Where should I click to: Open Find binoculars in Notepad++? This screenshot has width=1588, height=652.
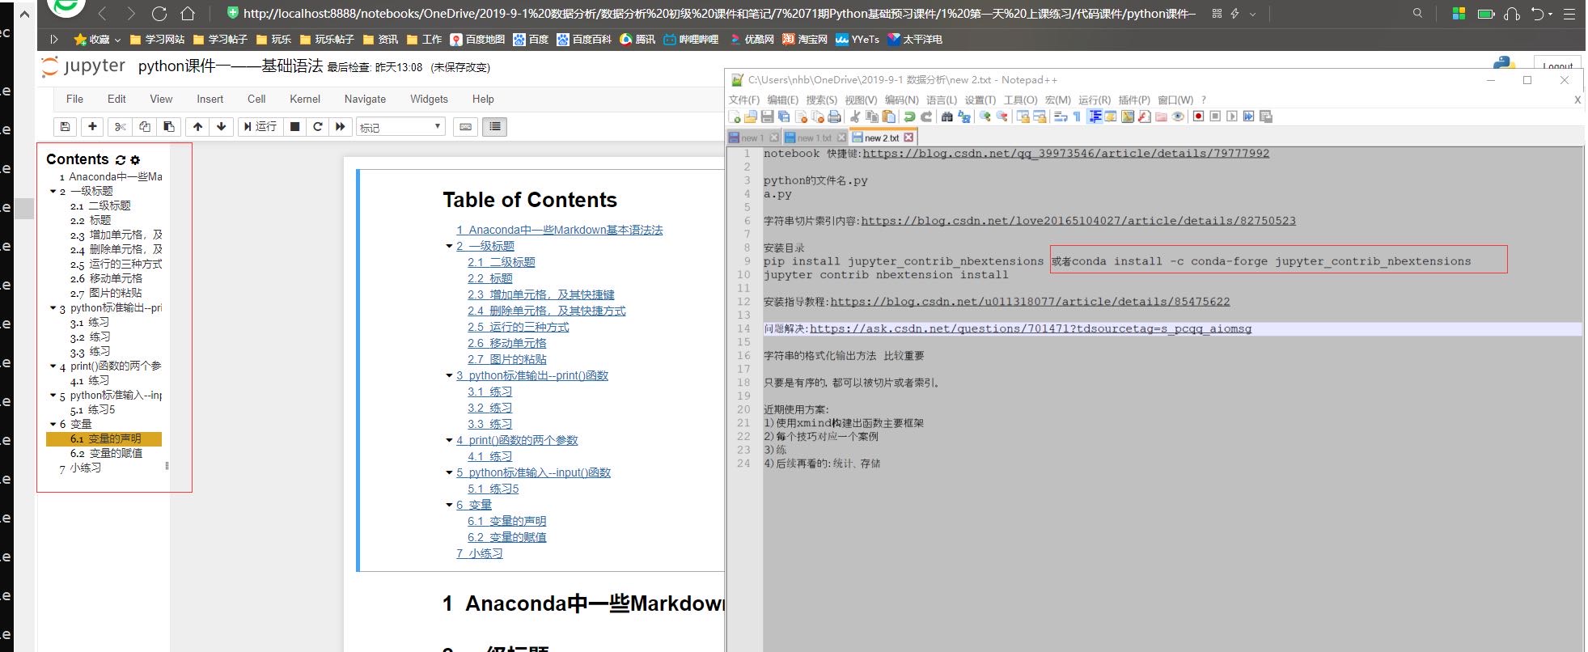point(947,117)
